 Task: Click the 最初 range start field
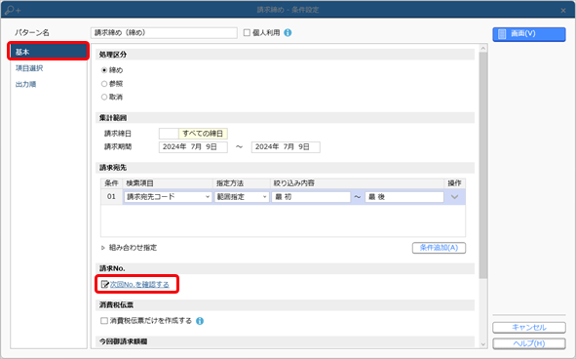tap(311, 197)
